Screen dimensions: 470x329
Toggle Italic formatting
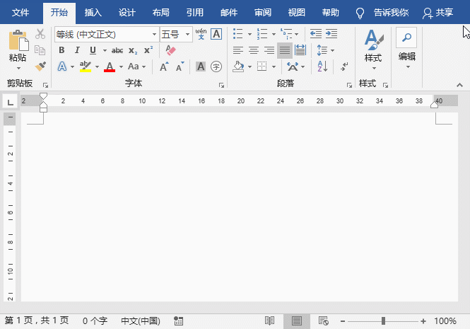click(77, 50)
